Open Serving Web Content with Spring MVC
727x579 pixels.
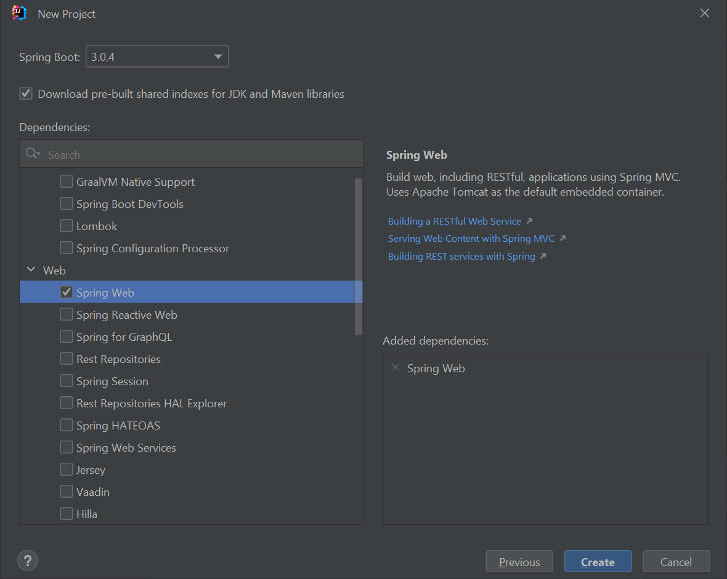click(471, 239)
